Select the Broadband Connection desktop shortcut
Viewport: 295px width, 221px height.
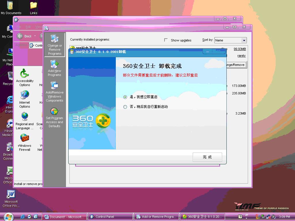[8, 151]
